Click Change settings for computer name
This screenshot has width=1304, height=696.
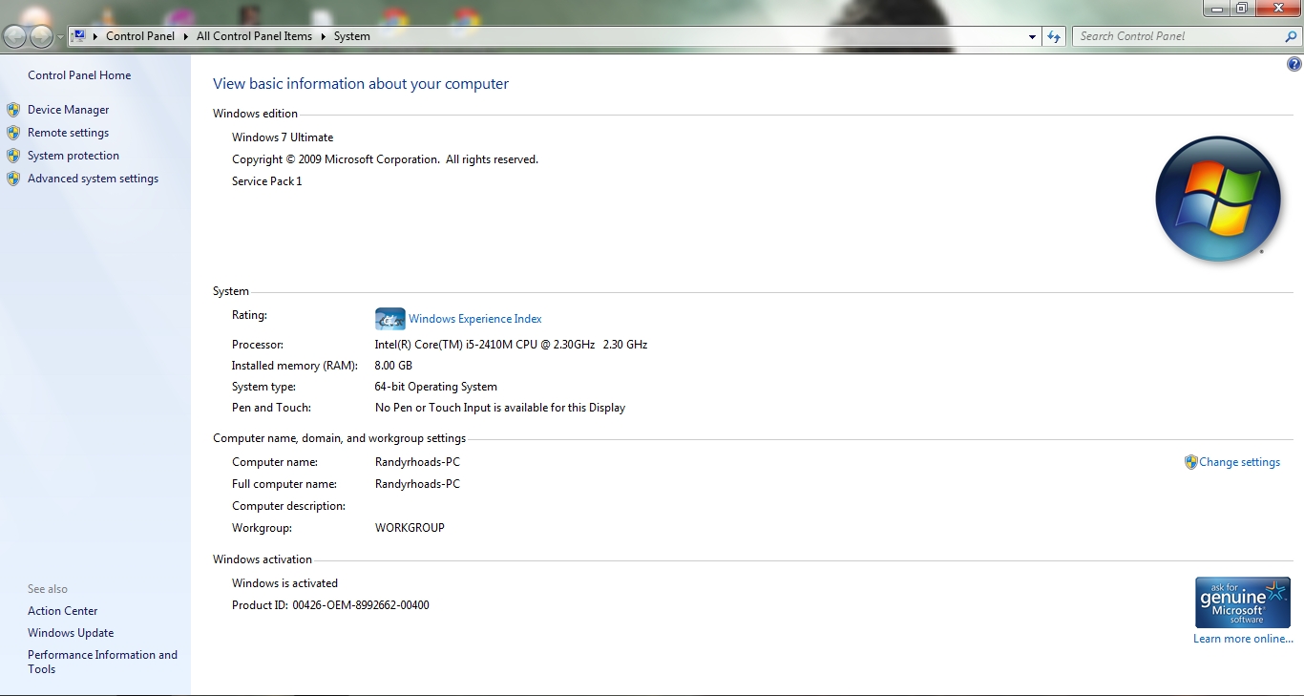tap(1240, 462)
